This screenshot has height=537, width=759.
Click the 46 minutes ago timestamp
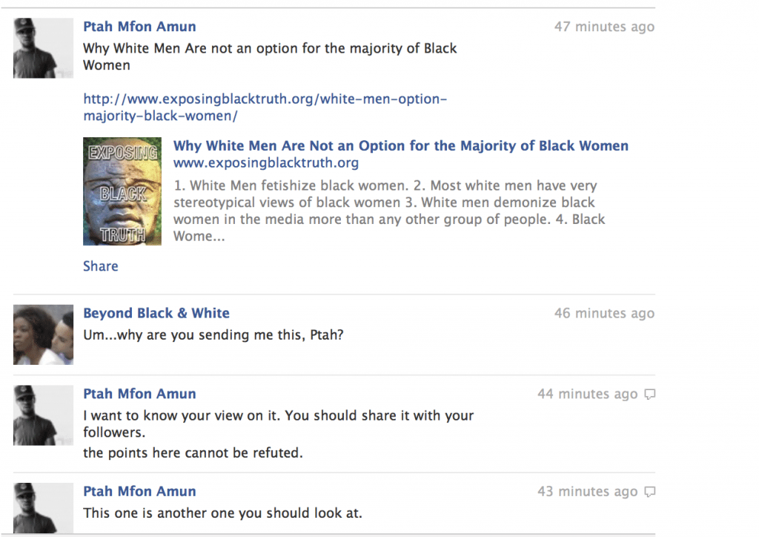604,313
